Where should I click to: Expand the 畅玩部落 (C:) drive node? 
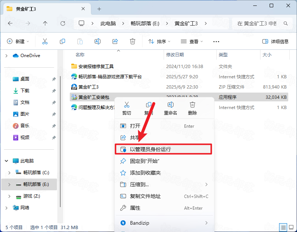[9, 173]
